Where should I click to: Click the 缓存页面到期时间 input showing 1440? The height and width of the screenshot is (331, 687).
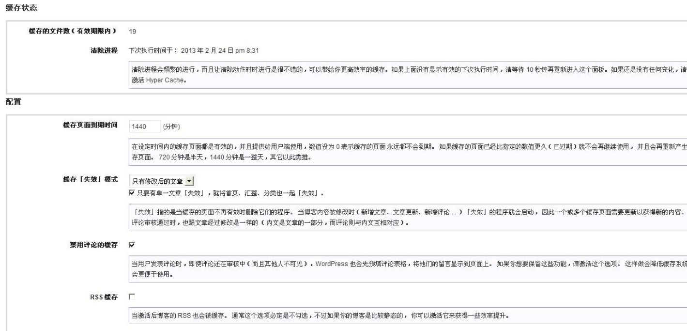coord(144,126)
